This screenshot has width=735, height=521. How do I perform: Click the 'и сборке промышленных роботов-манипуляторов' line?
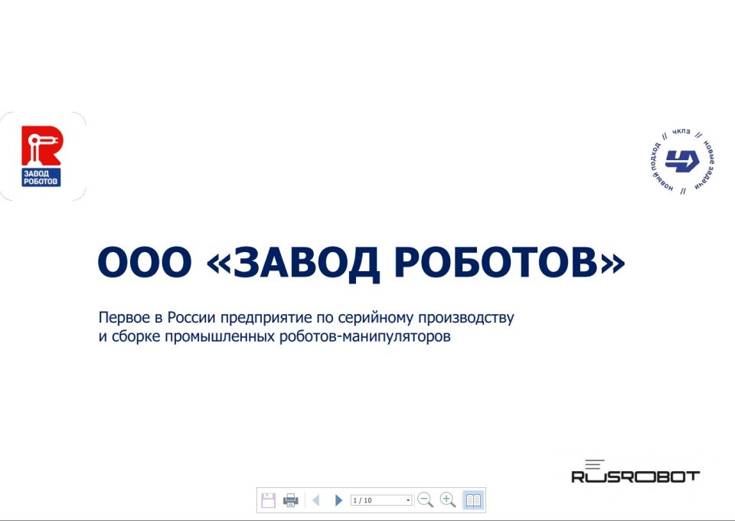[275, 337]
